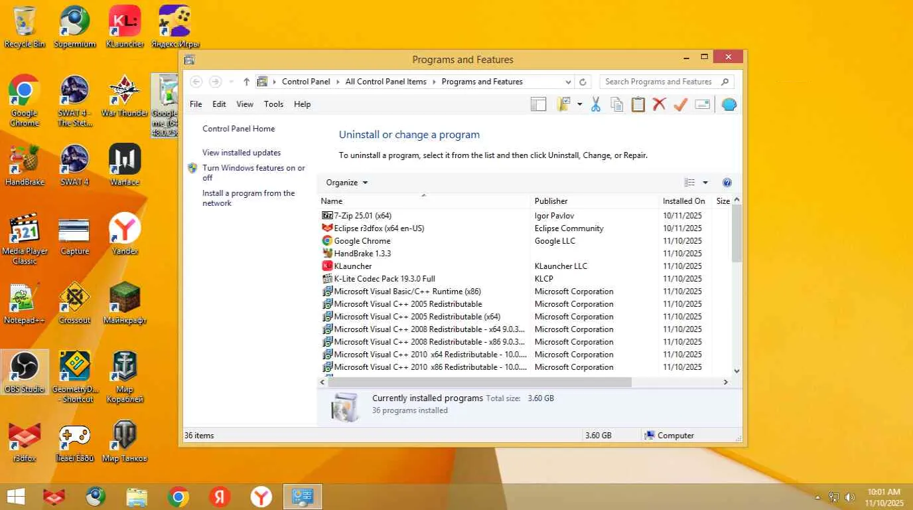
Task: Click the clipboard Paste icon in the toolbar
Action: [x=638, y=104]
